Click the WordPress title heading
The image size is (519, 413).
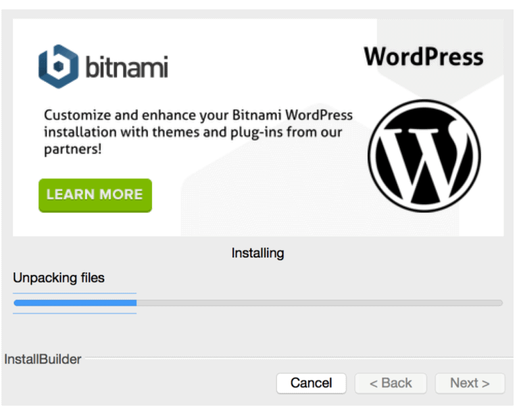[424, 57]
